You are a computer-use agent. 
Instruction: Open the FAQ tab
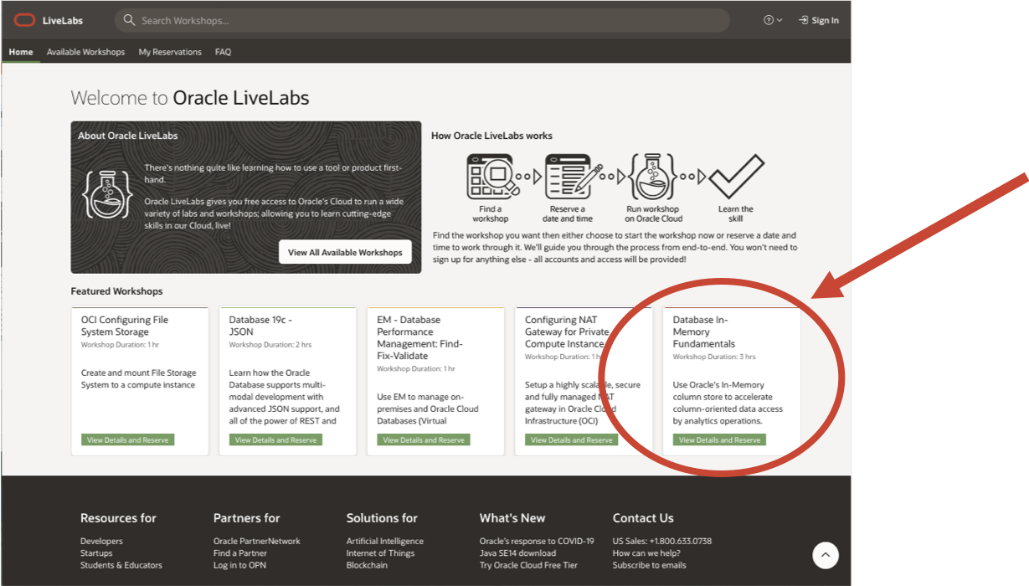click(223, 52)
